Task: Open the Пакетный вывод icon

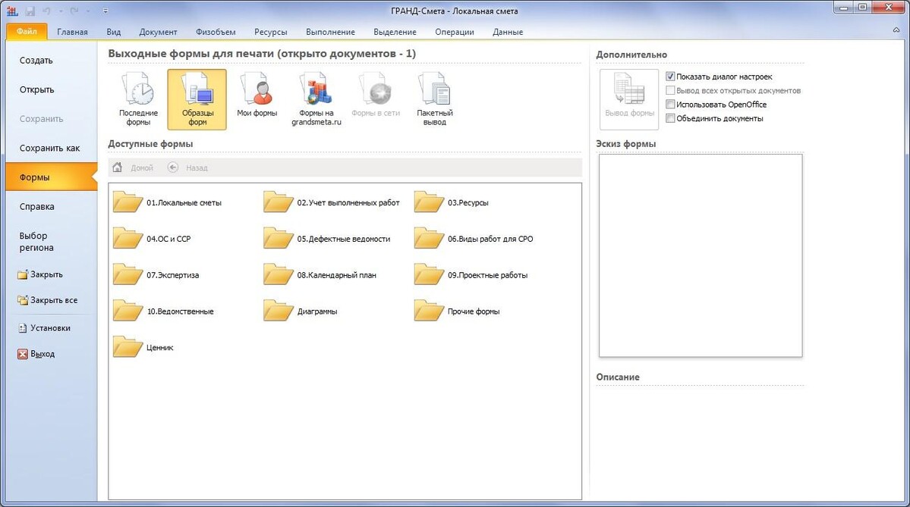Action: [x=435, y=99]
